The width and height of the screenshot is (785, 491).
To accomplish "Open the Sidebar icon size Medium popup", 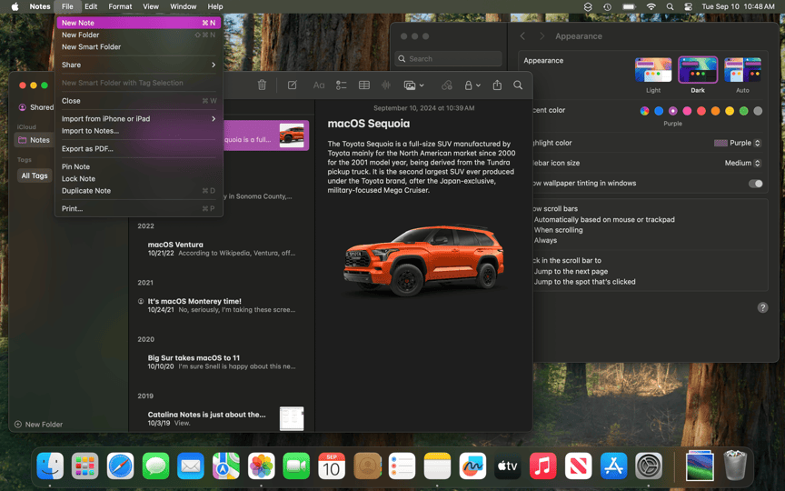I will pos(743,163).
